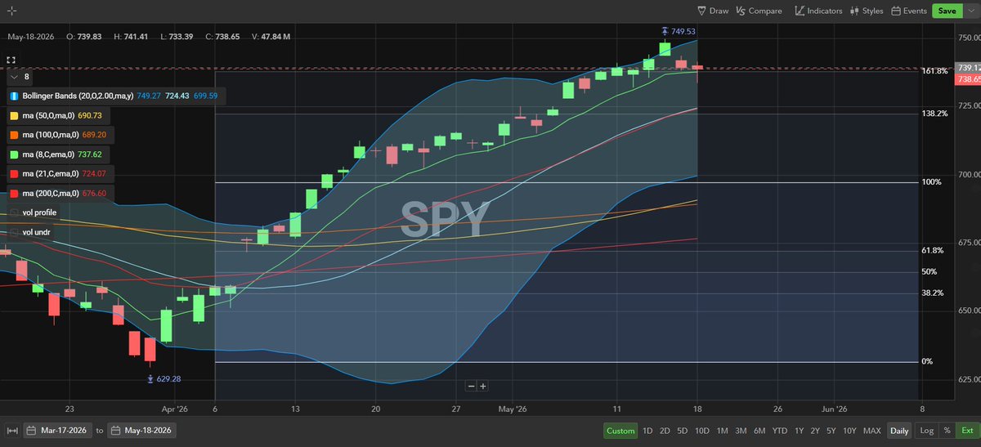Select the ma (21,C,ema,0) legend label
The height and width of the screenshot is (447, 981).
coord(51,173)
